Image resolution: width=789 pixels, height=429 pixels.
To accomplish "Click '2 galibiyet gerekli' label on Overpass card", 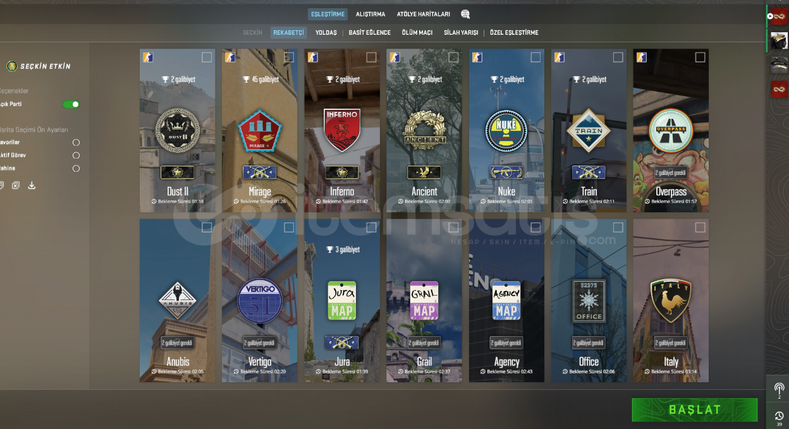I will (x=671, y=172).
